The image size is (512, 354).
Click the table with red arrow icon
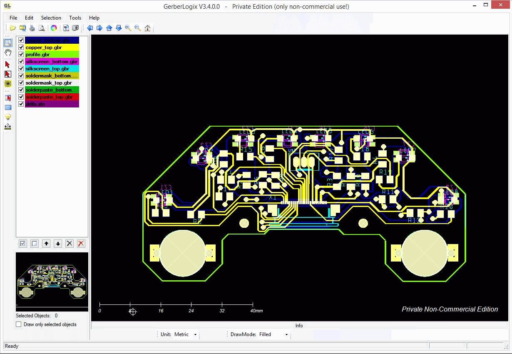tap(8, 98)
